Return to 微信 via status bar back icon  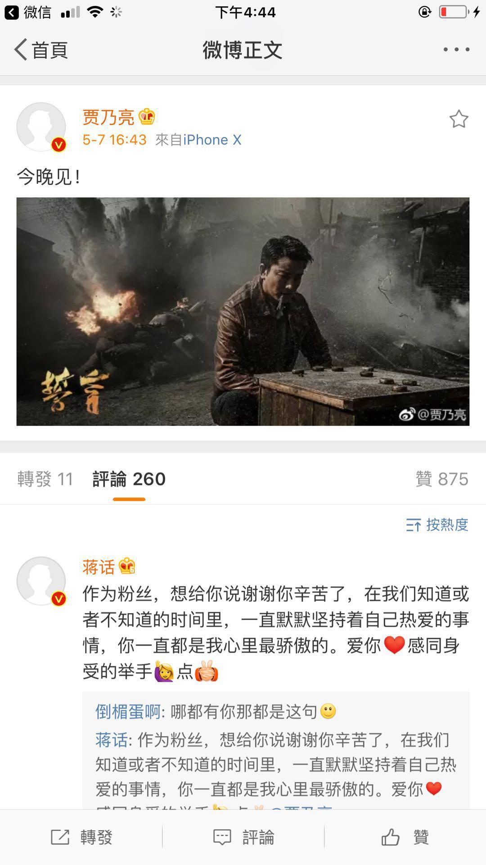[28, 12]
